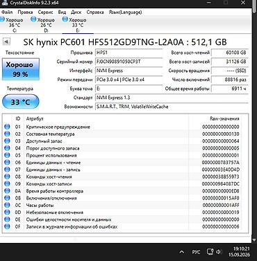The width and height of the screenshot is (257, 261).
Task: Click the Буква тома field E:
Action: [x=129, y=89]
